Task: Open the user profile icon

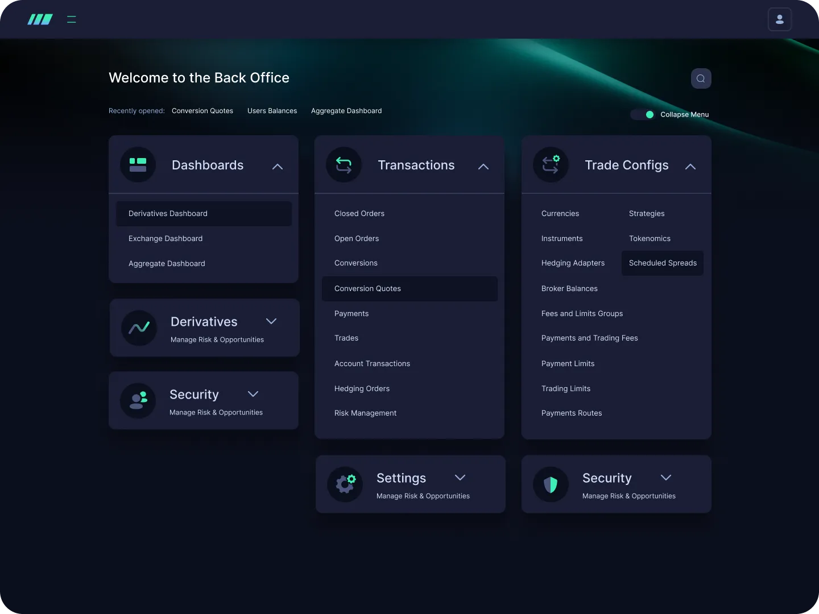Action: [780, 19]
